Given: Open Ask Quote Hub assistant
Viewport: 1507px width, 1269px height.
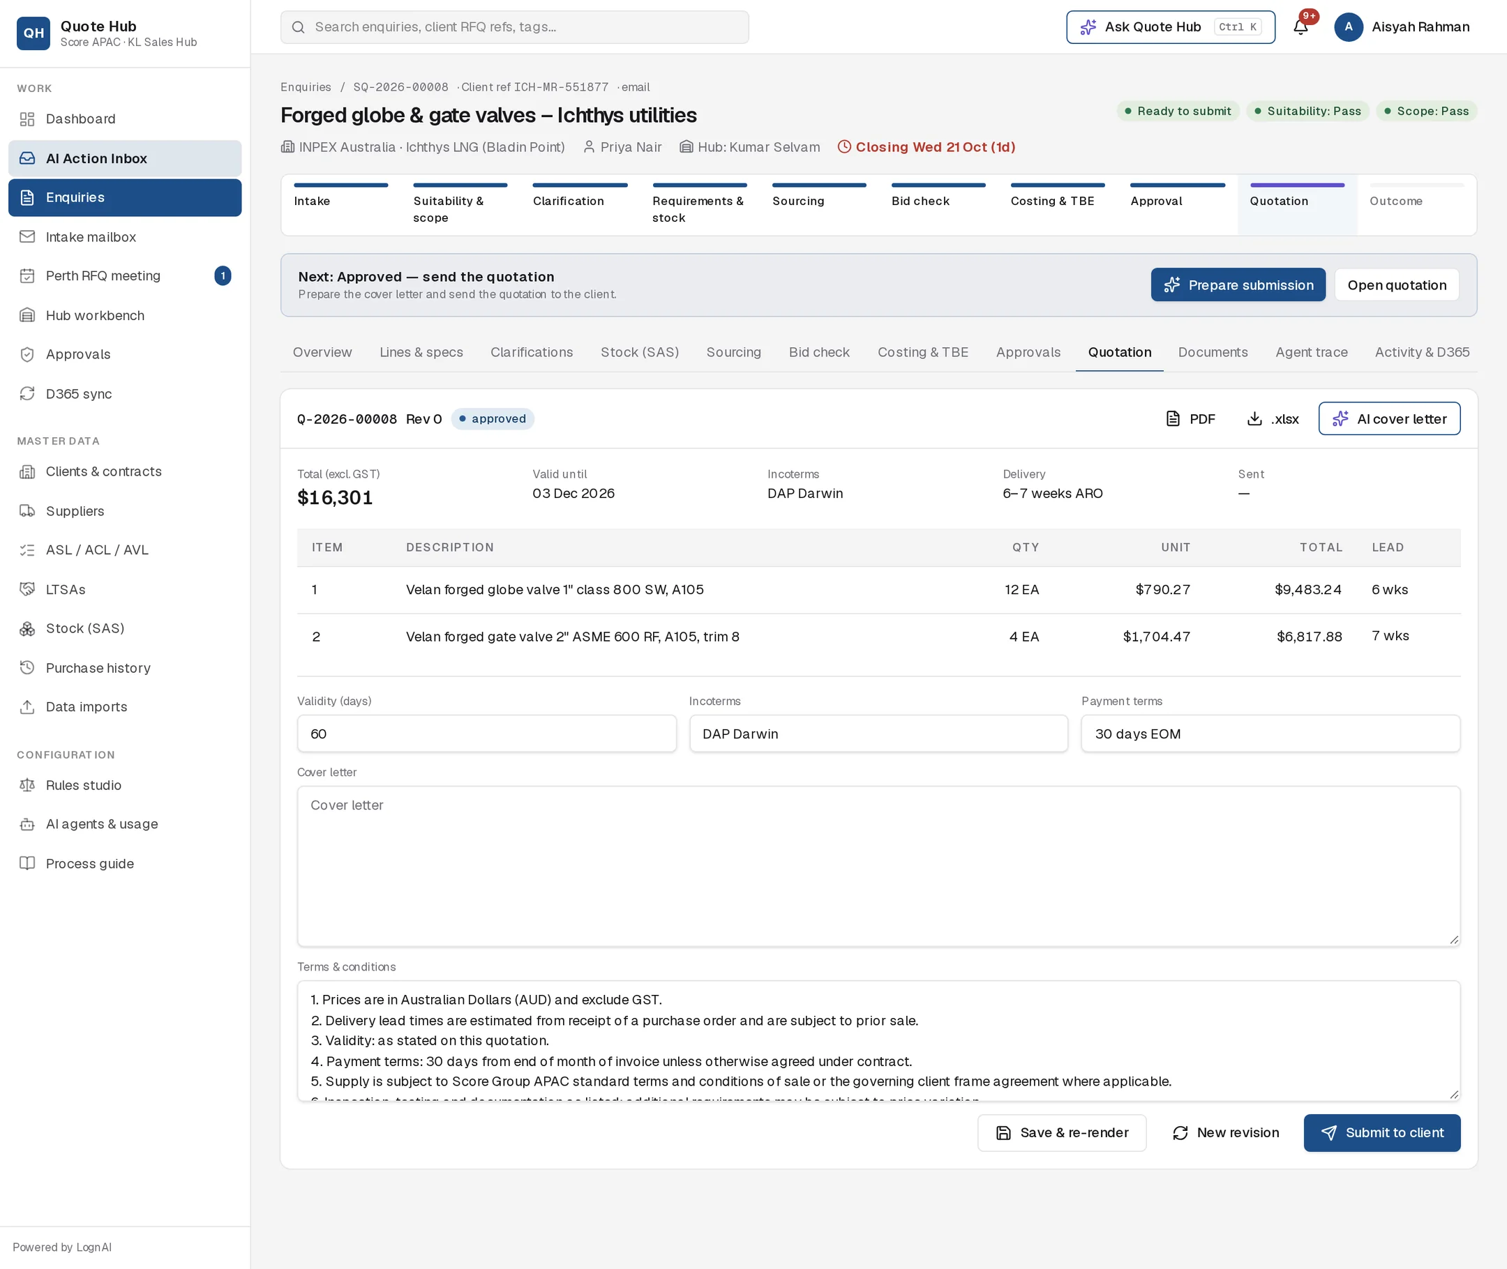Looking at the screenshot, I should 1170,27.
